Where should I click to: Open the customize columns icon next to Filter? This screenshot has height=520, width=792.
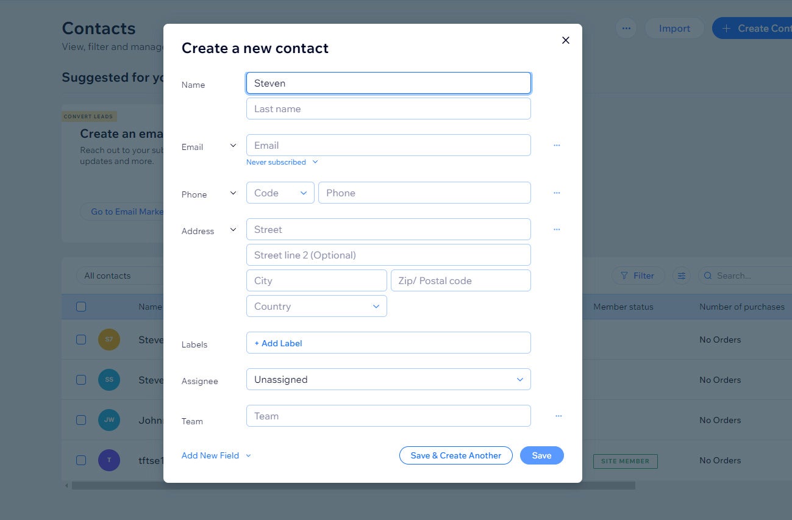point(682,276)
